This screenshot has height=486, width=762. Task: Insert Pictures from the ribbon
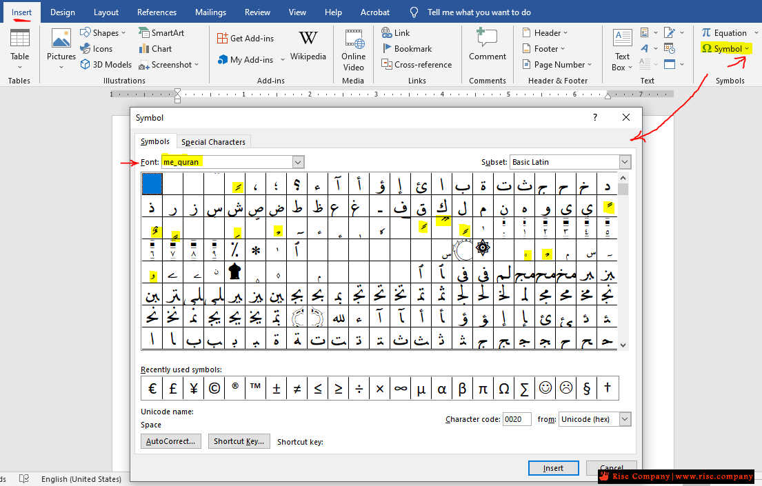pos(61,49)
